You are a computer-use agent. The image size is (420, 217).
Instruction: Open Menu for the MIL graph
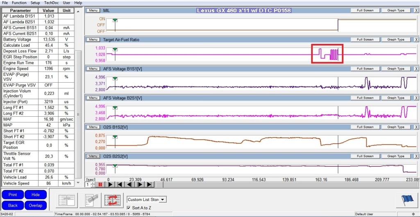tap(93, 10)
